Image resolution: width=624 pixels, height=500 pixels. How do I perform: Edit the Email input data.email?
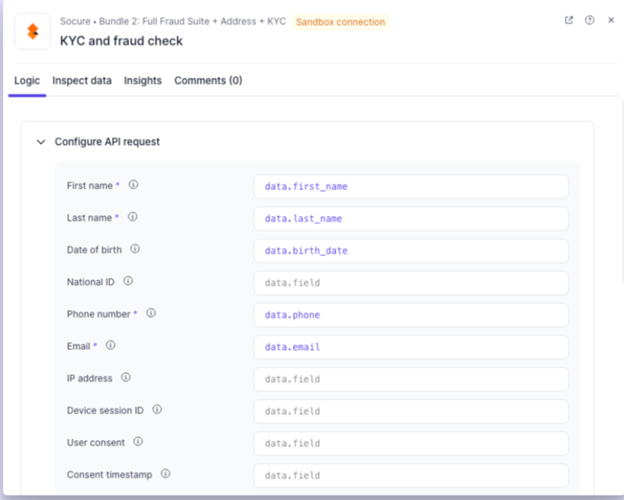(x=411, y=347)
